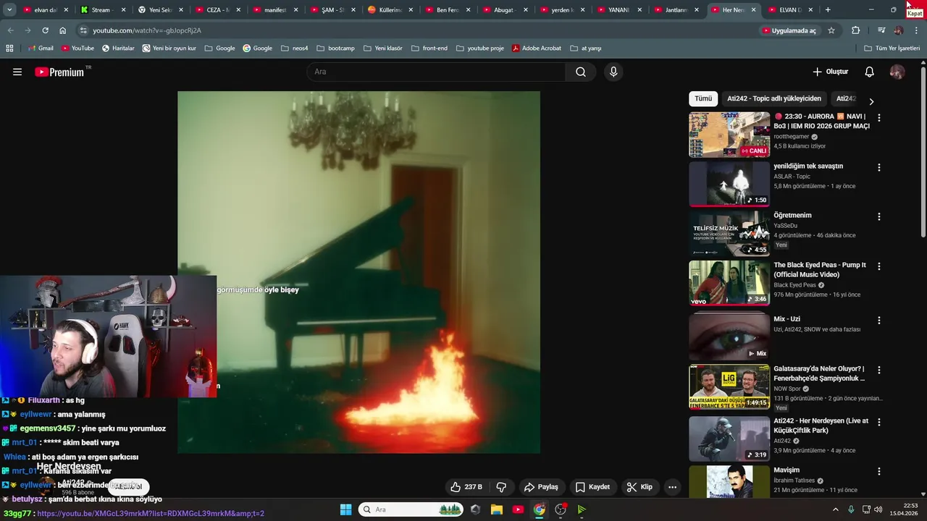This screenshot has height=521, width=927.
Task: Click Uygulamada aç open-in-app button
Action: pyautogui.click(x=789, y=30)
